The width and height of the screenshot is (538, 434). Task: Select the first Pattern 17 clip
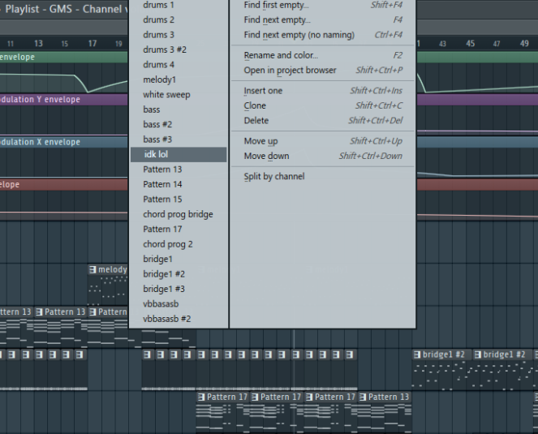(223, 413)
